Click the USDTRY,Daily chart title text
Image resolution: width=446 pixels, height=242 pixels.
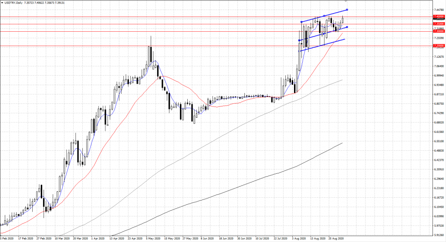pos(15,3)
